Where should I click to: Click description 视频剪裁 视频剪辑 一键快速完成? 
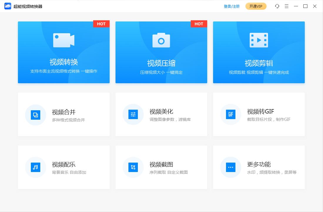259,73
